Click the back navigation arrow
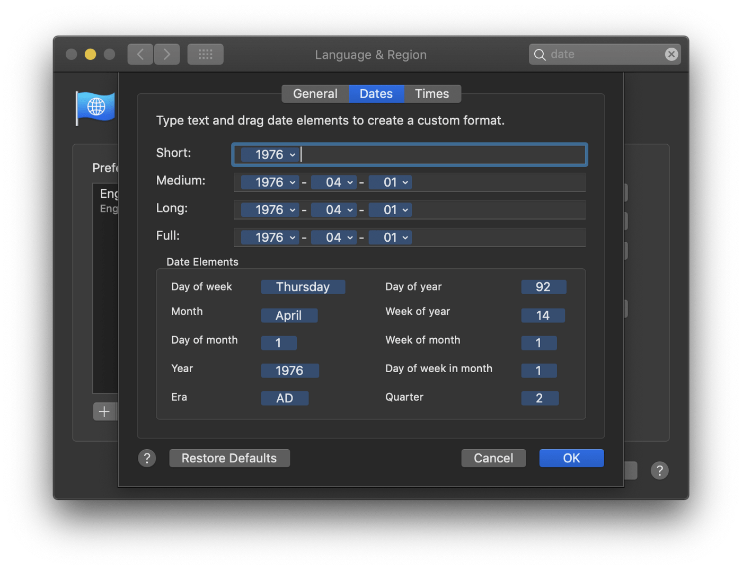 coord(140,54)
